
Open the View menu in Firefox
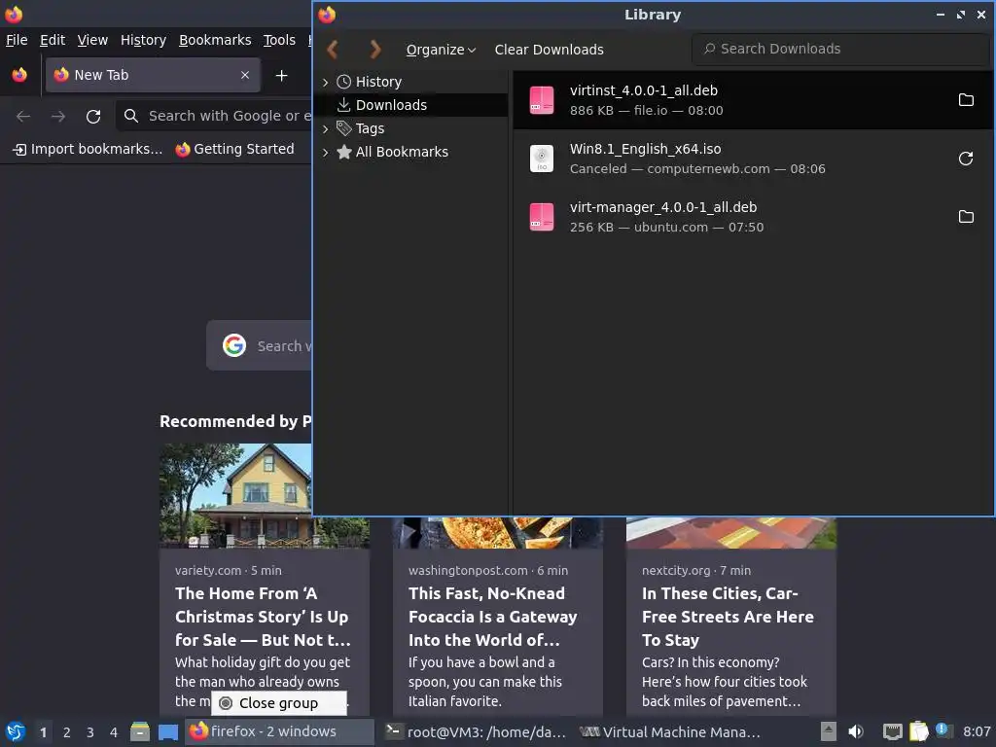pyautogui.click(x=92, y=40)
